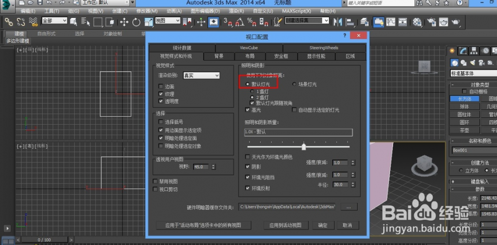The image size is (497, 245).
Task: Toggle the 3D Snaps icon
Action: 228,22
